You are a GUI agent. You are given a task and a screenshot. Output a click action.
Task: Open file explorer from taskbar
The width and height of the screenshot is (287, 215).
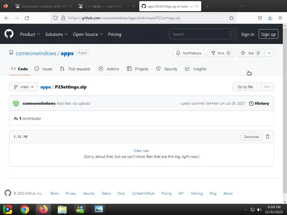(62, 209)
